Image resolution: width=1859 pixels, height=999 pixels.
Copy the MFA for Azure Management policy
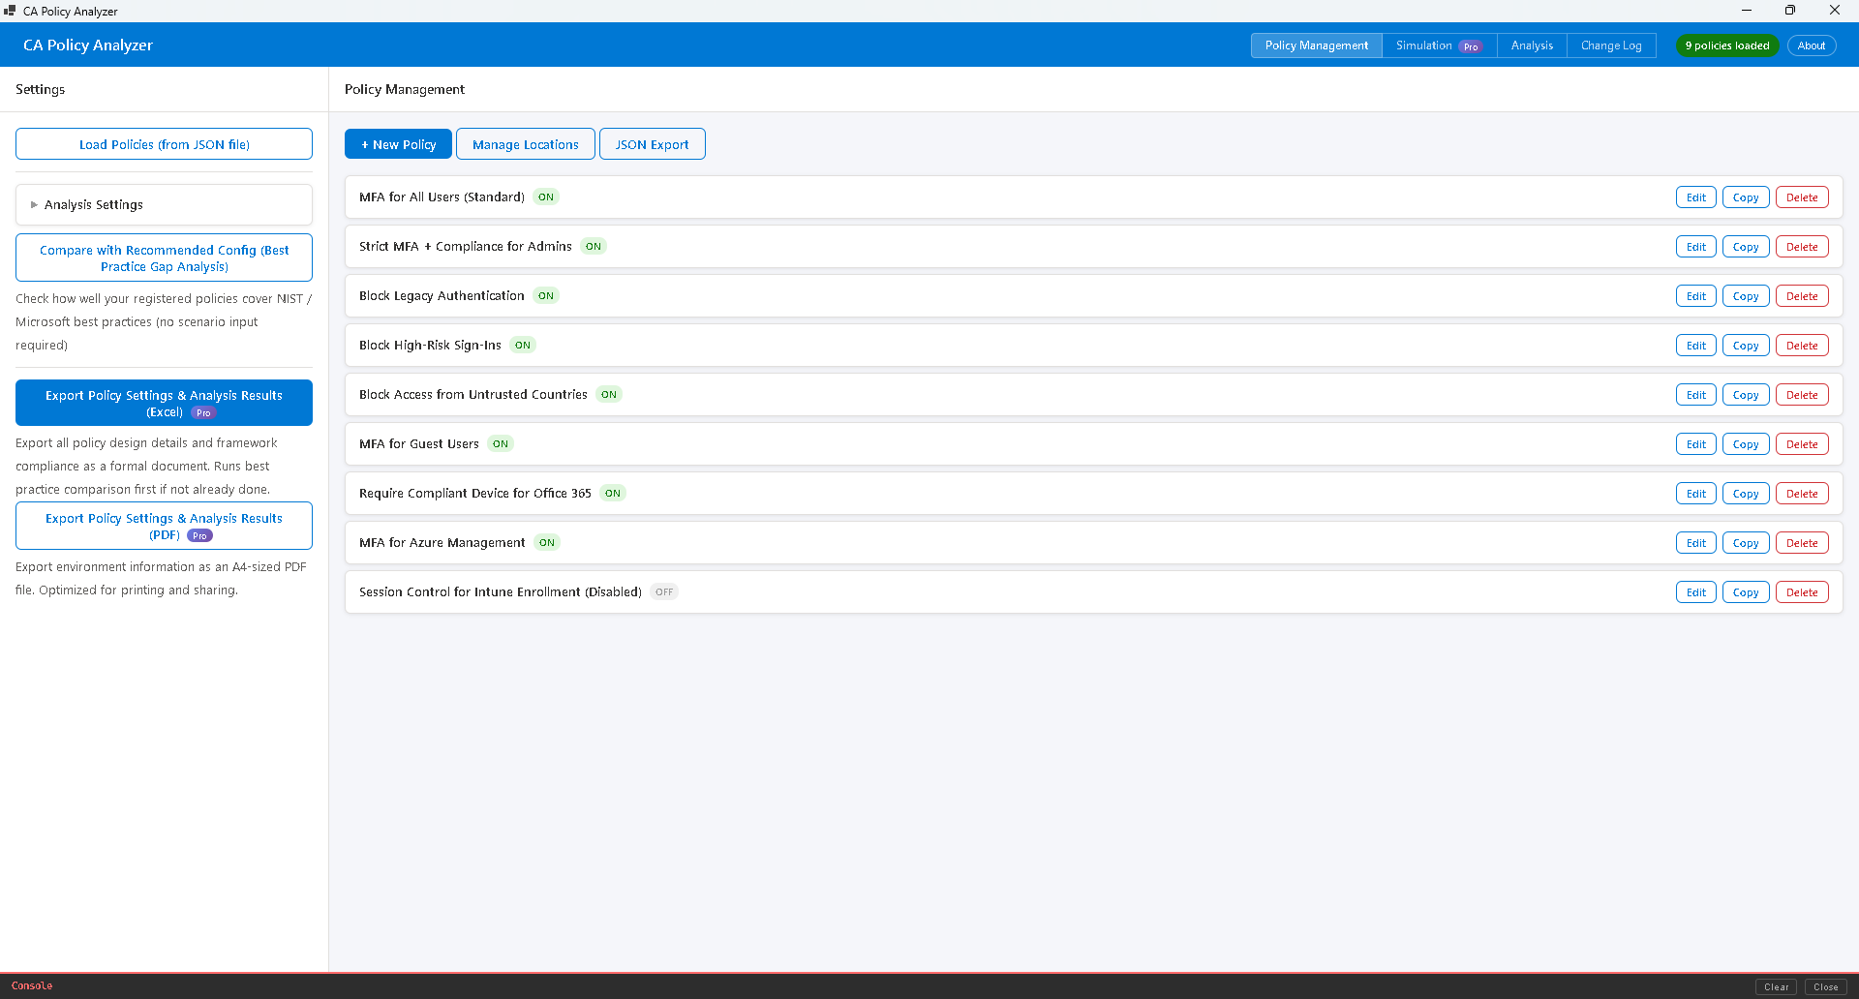coord(1746,542)
